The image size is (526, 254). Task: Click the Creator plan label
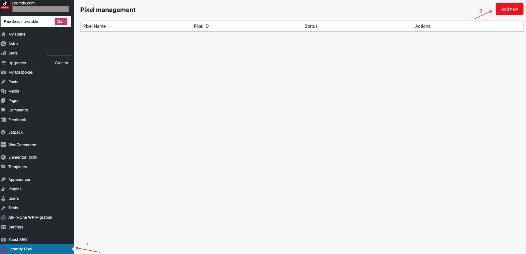click(62, 63)
